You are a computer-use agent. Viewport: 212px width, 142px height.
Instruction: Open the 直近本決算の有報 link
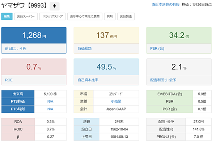click(x=165, y=5)
